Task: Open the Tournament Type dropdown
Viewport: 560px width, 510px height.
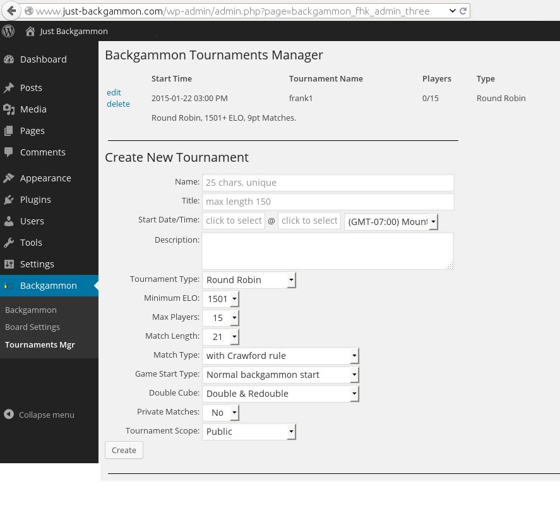Action: click(x=249, y=280)
